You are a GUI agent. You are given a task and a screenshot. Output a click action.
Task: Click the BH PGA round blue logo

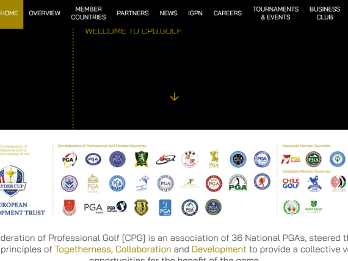[x=117, y=159]
